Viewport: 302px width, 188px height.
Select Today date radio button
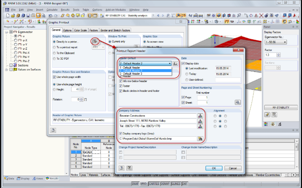click(x=187, y=74)
